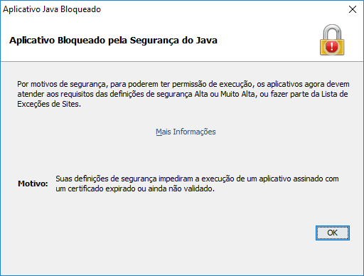Click heading Aplicativo Bloqueado pela Segurança do Java

point(113,41)
